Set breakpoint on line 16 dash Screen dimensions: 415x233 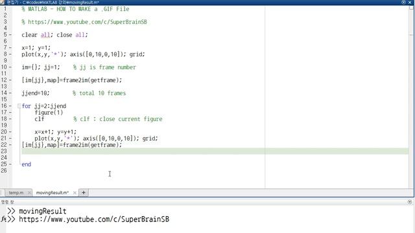coord(10,106)
